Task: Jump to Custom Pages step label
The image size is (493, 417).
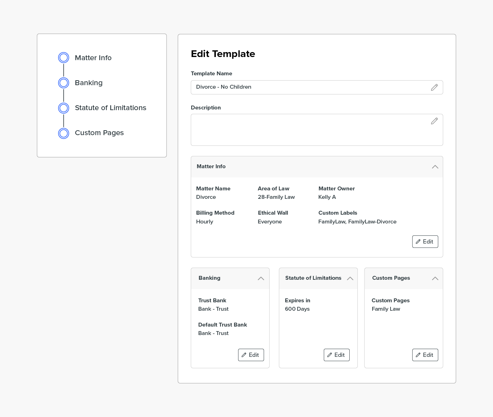Action: [99, 133]
